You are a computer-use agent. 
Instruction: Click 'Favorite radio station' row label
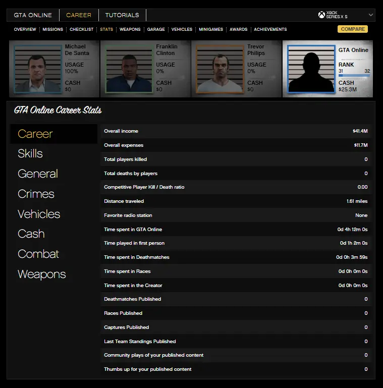[x=128, y=215]
